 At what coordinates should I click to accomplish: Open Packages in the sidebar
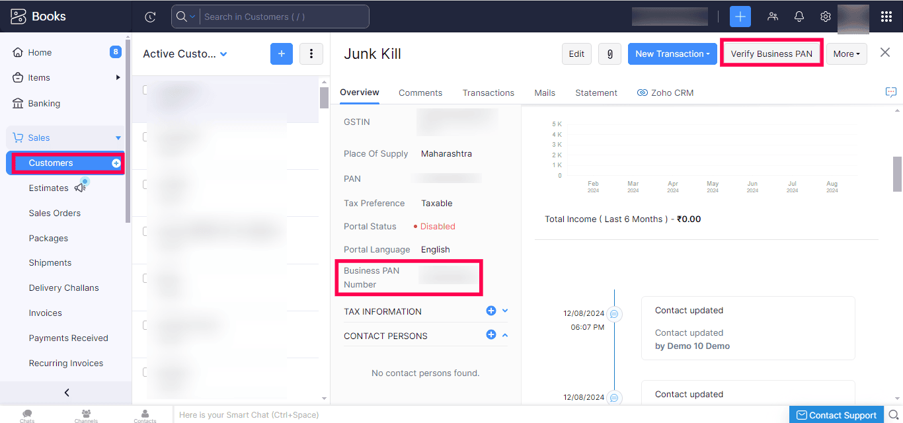[x=48, y=239]
